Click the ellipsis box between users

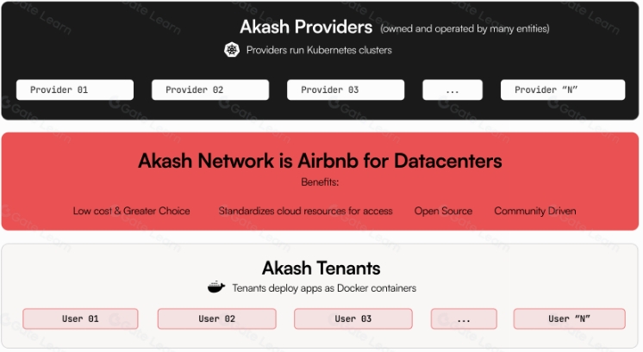[x=464, y=318]
